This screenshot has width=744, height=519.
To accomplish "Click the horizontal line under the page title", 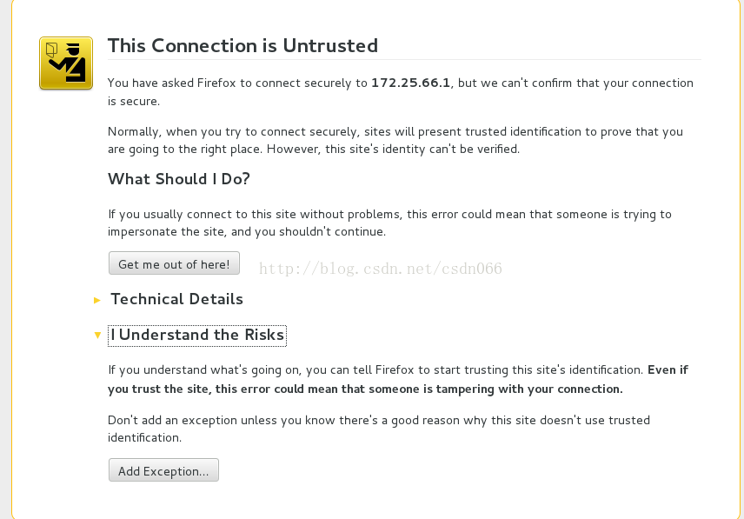I will [x=404, y=60].
